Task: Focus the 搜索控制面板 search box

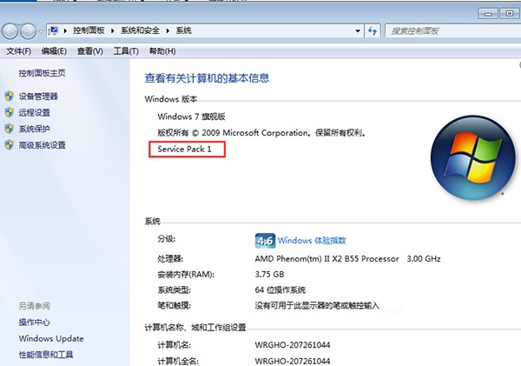Action: tap(453, 31)
